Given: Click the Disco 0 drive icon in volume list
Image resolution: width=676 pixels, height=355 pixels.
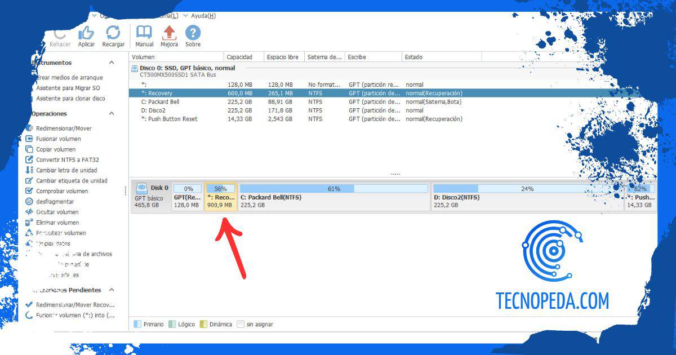Looking at the screenshot, I should pos(134,68).
